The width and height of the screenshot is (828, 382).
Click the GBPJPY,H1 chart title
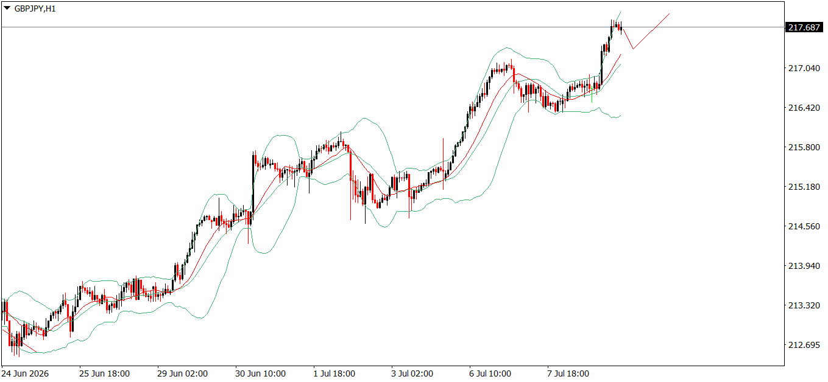coord(35,9)
